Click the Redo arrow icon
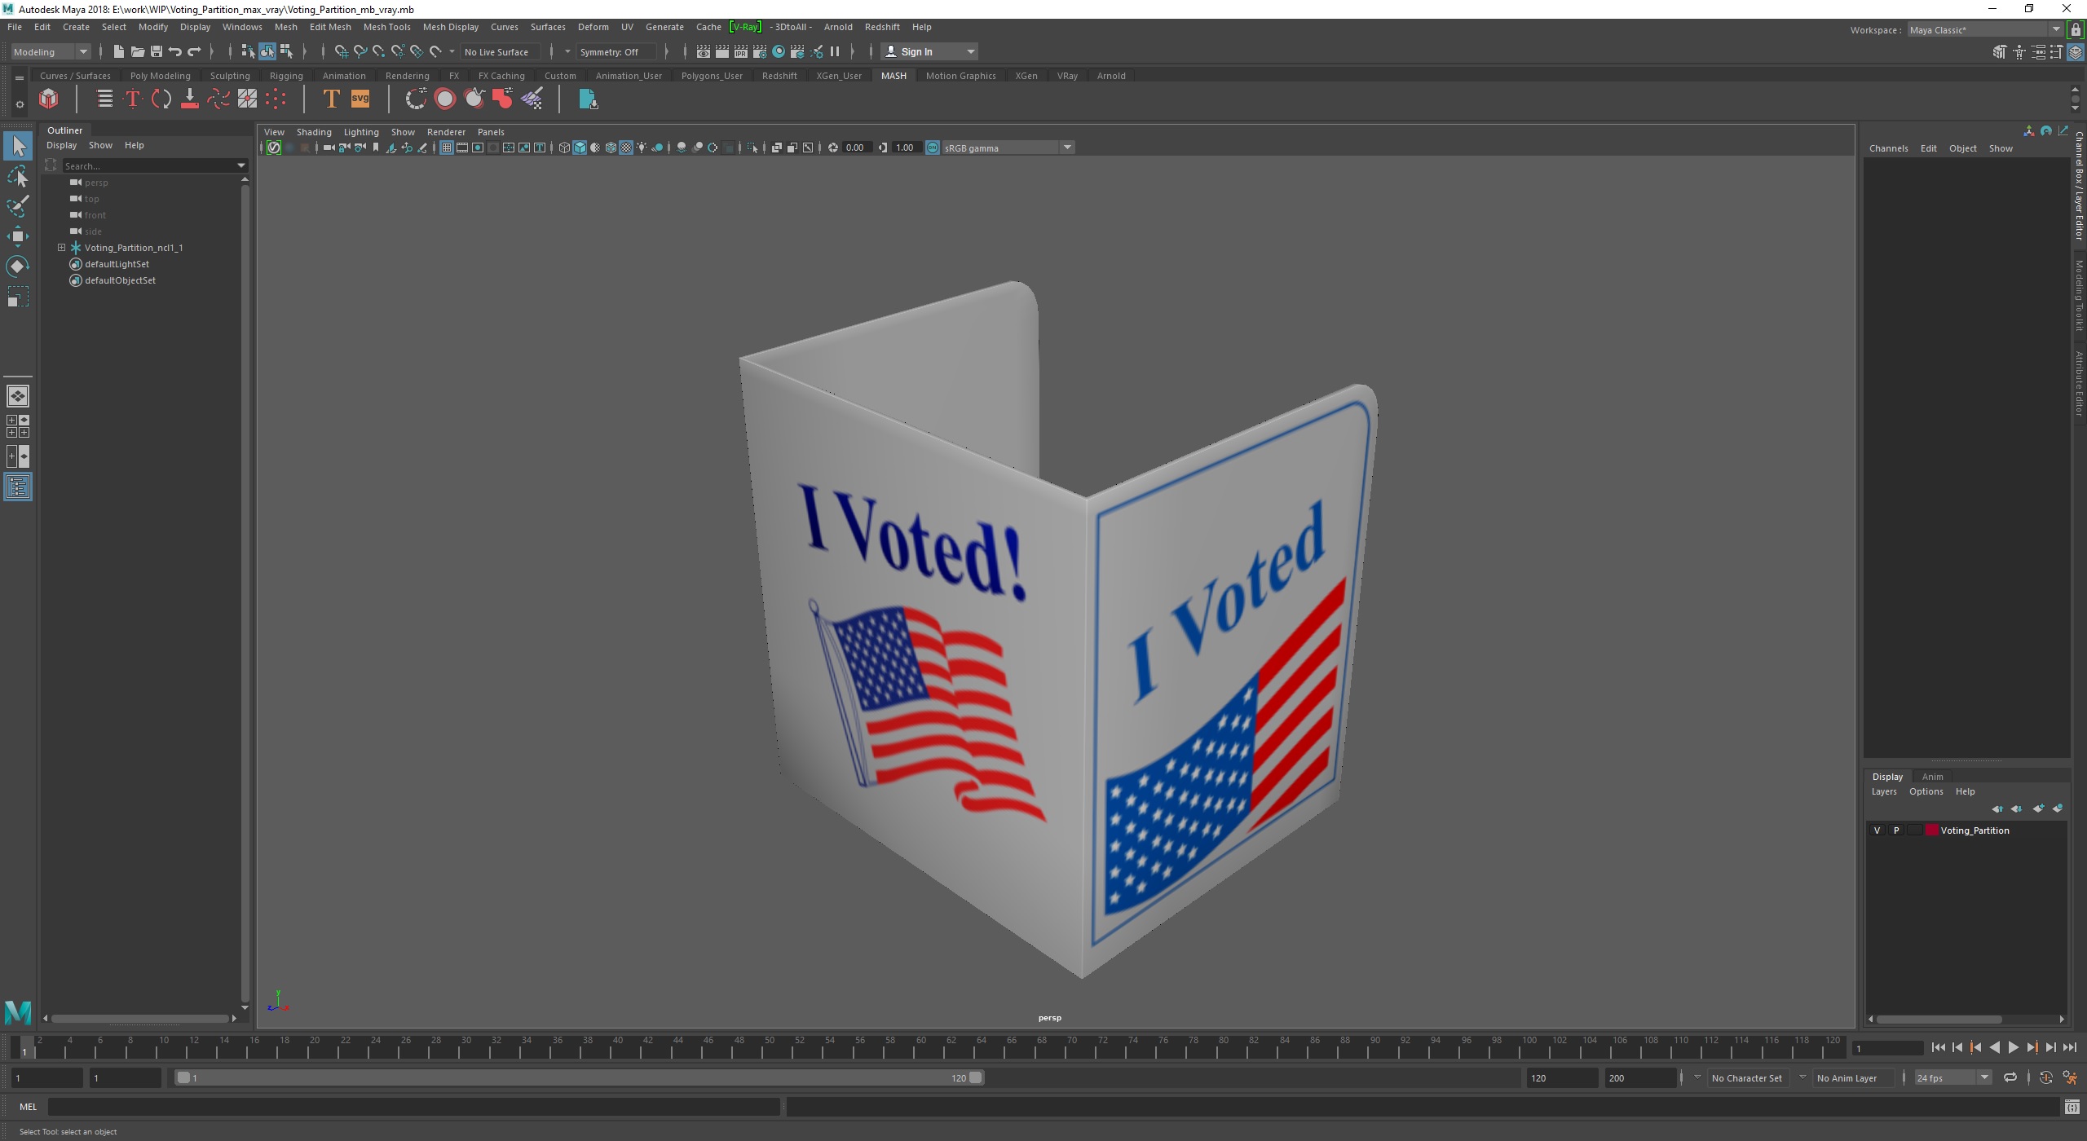Screen dimensions: 2087x1141 point(194,52)
